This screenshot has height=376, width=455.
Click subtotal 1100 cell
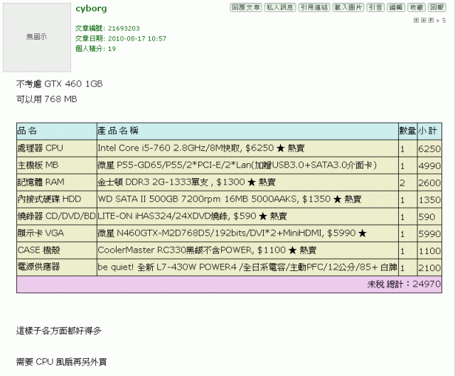pos(429,251)
